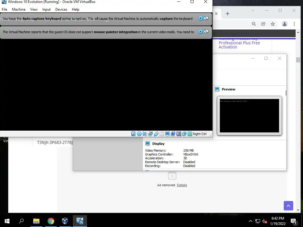Click the Acceleration 3D value

click(x=185, y=158)
